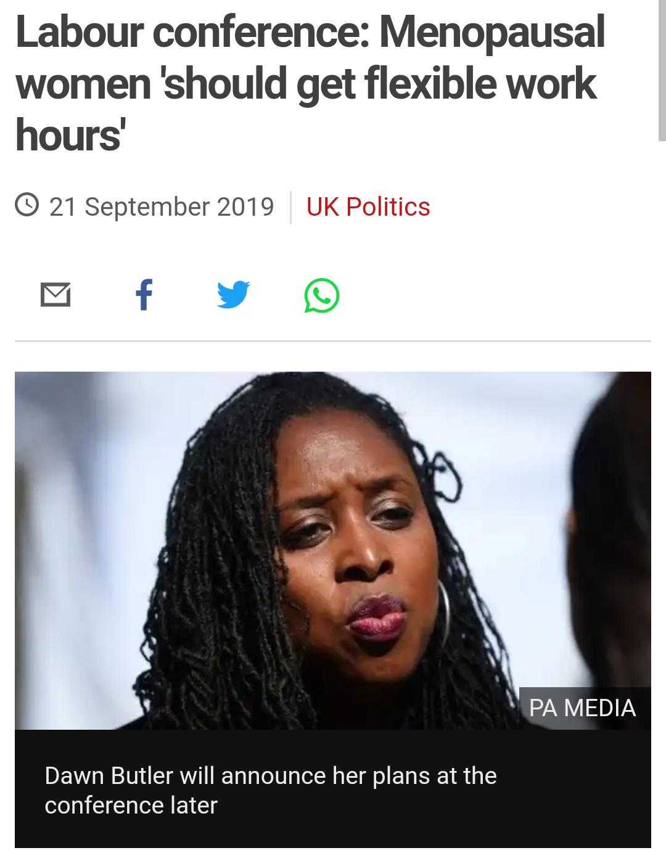This screenshot has width=666, height=853.
Task: Click the page scrollbar thumb on the right edge
Action: tap(662, 70)
